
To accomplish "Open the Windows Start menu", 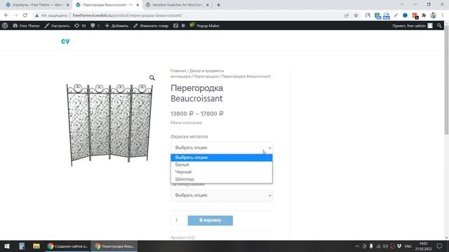I will (7, 246).
